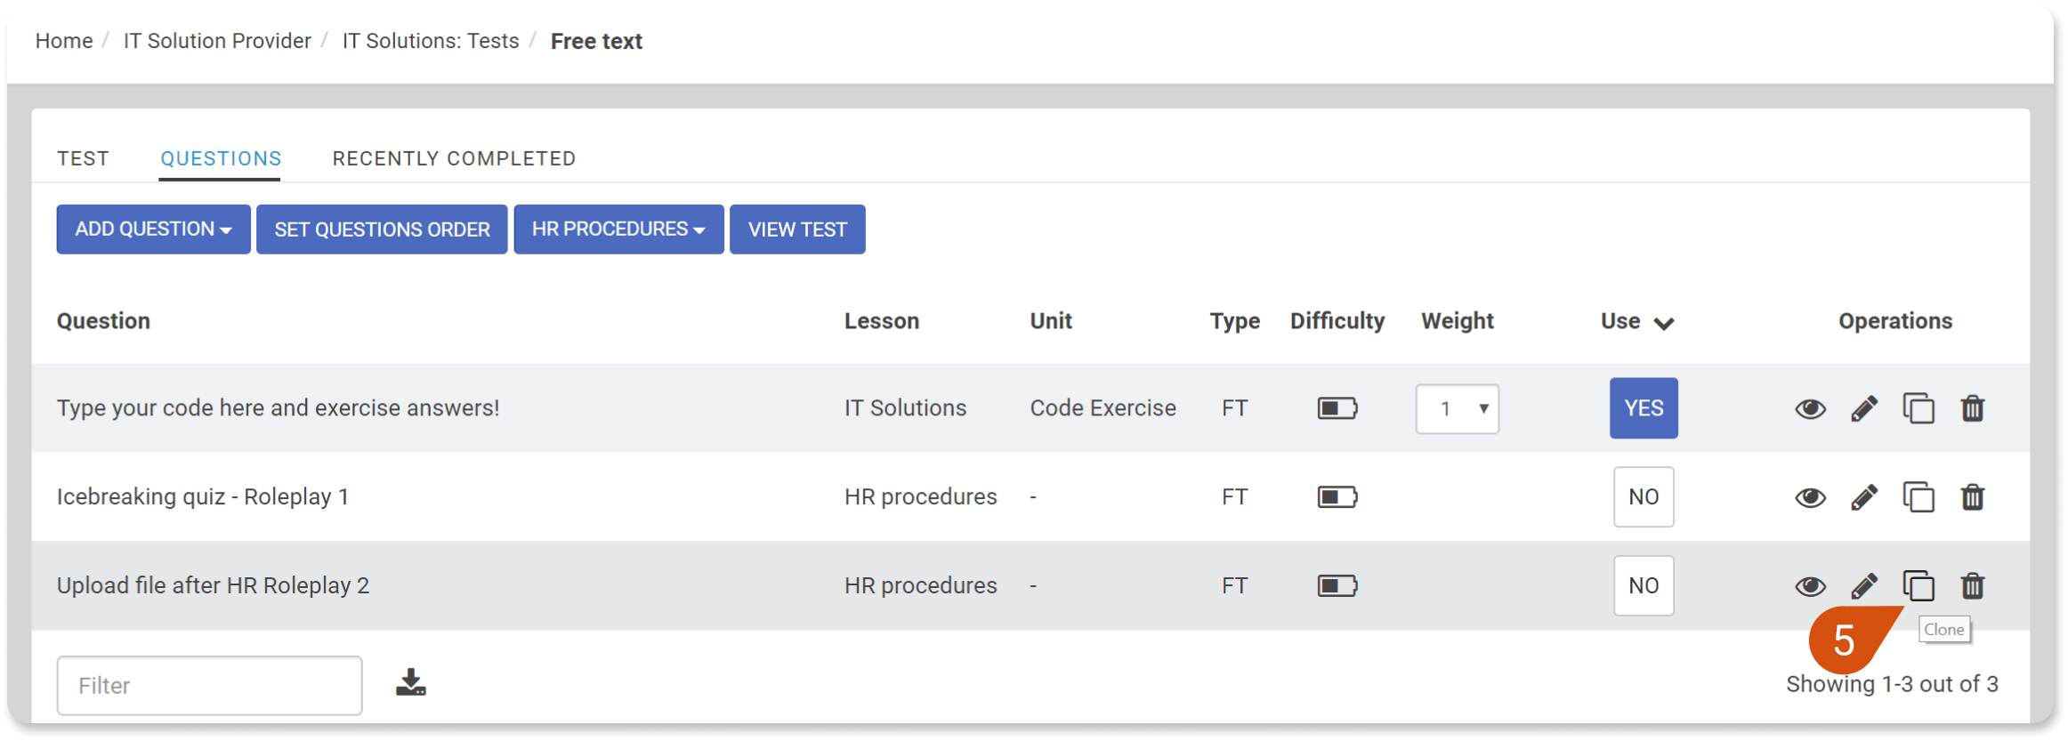This screenshot has width=2068, height=741.
Task: Preview the 'Type your code here' question
Action: pyautogui.click(x=1810, y=408)
